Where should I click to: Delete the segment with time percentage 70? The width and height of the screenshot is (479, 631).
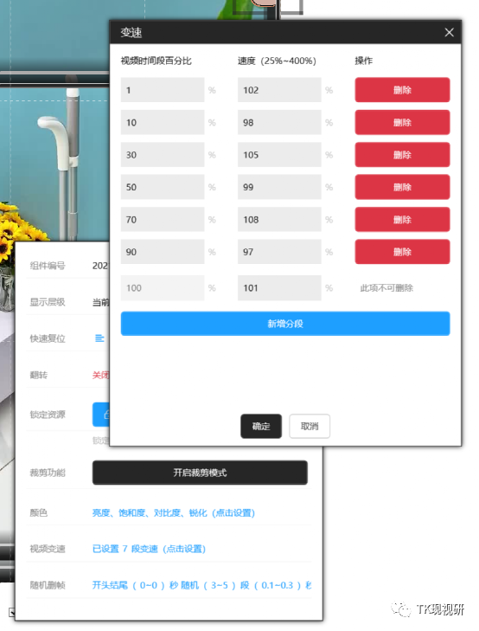point(402,219)
